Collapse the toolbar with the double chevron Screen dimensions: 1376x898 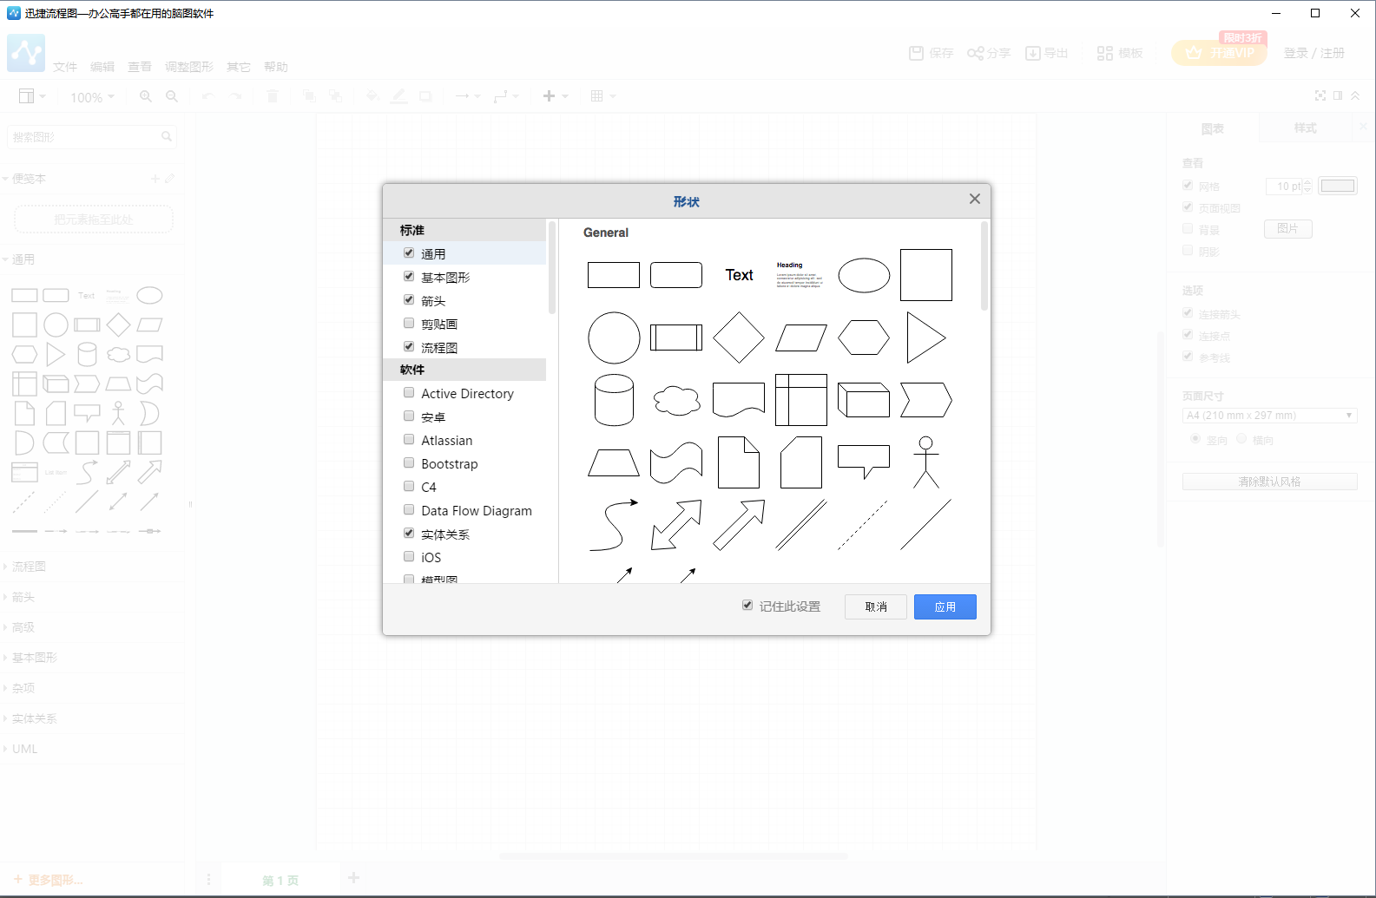(x=1355, y=96)
